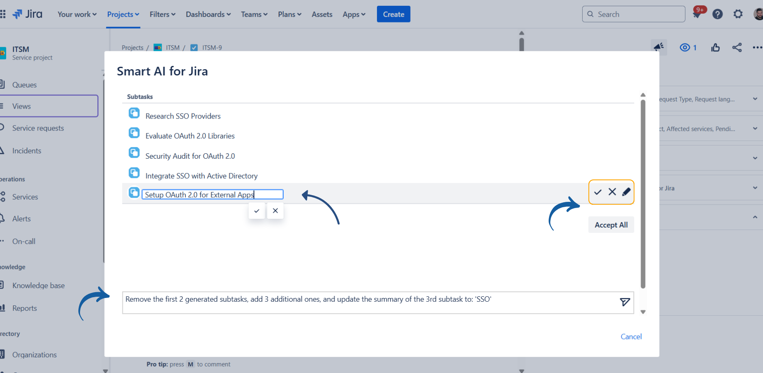Click Cancel link in dialog
The height and width of the screenshot is (373, 763).
(x=631, y=337)
